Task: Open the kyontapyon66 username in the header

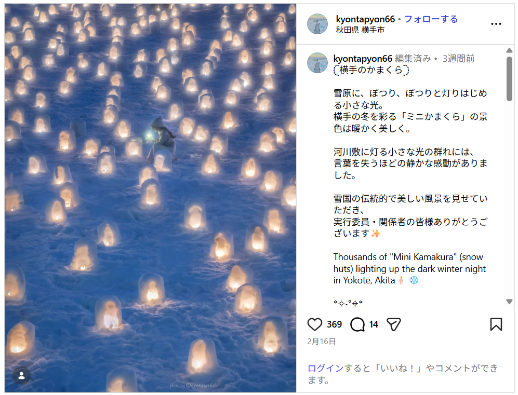Action: point(365,19)
